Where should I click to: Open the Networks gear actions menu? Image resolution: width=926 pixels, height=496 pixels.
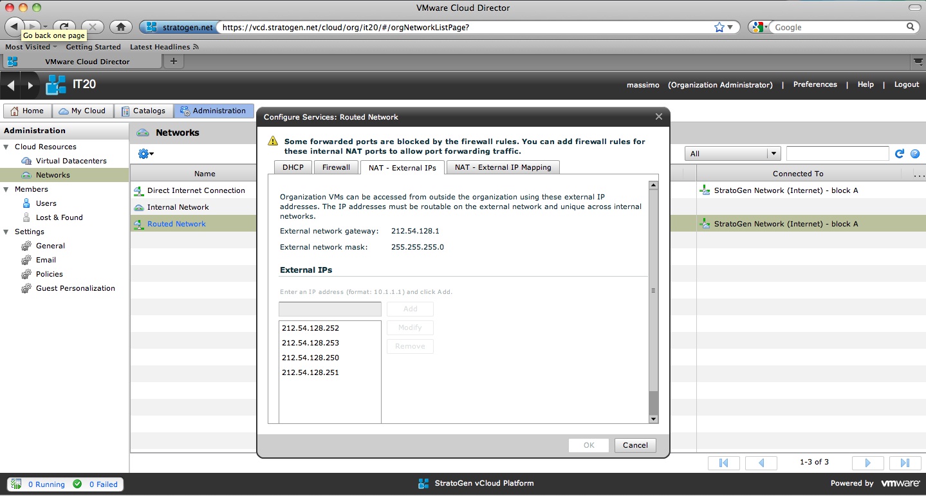pyautogui.click(x=146, y=154)
